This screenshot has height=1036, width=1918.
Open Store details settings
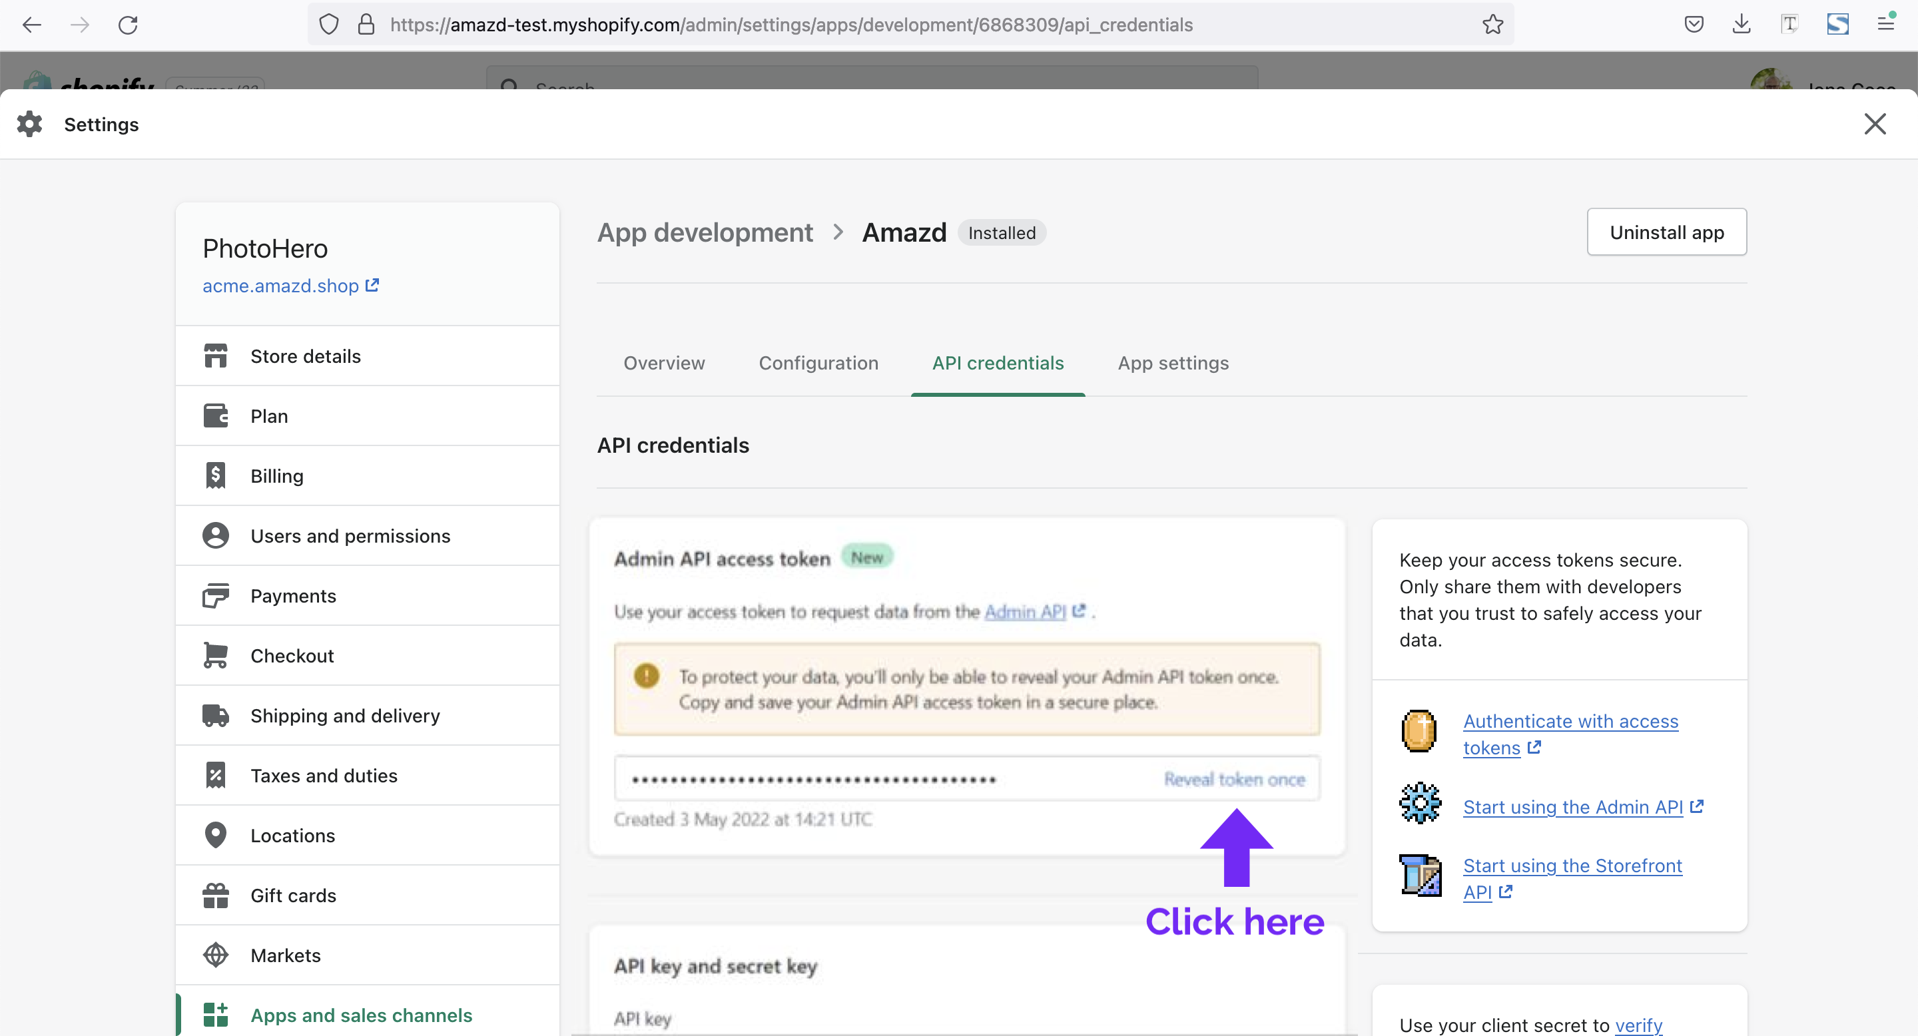pyautogui.click(x=367, y=356)
